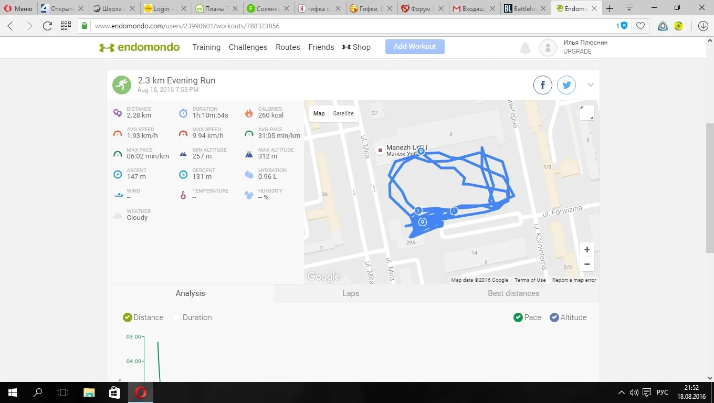The width and height of the screenshot is (714, 403).
Task: Open the taskbar clock and date
Action: pyautogui.click(x=692, y=393)
